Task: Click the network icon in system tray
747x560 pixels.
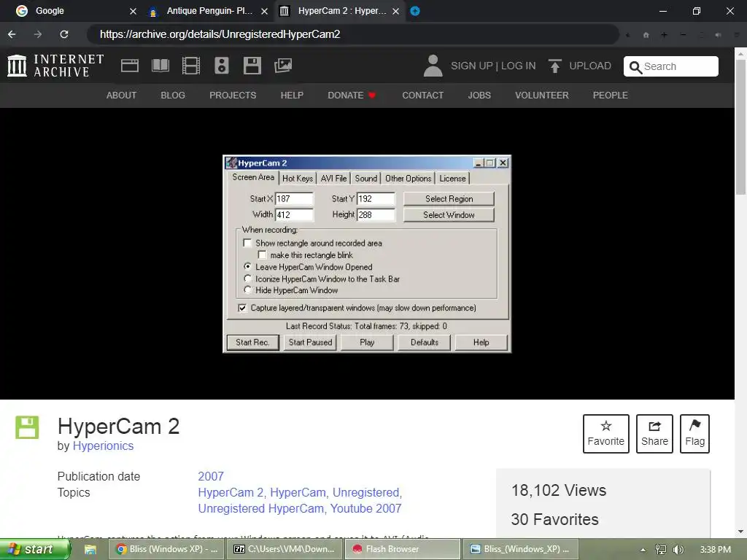Action: click(661, 550)
